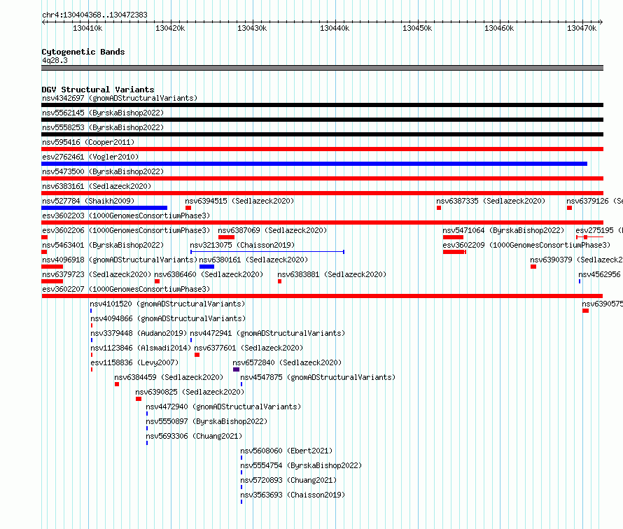Click nsv6383881 (Sedlazeck2020) label
The height and width of the screenshot is (529, 623).
click(x=332, y=274)
